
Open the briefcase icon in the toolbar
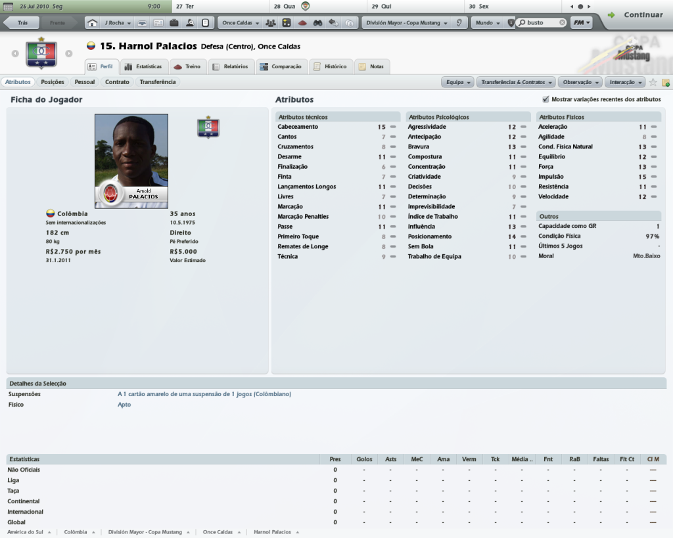tap(174, 23)
